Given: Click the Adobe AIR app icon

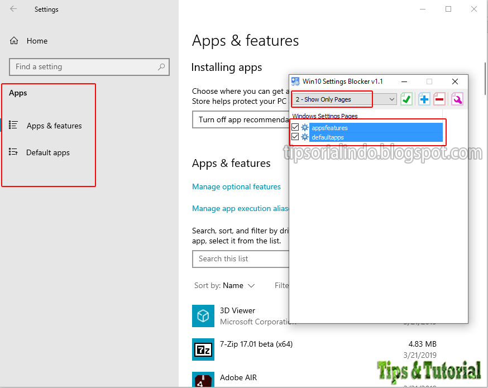Looking at the screenshot, I should pyautogui.click(x=203, y=379).
